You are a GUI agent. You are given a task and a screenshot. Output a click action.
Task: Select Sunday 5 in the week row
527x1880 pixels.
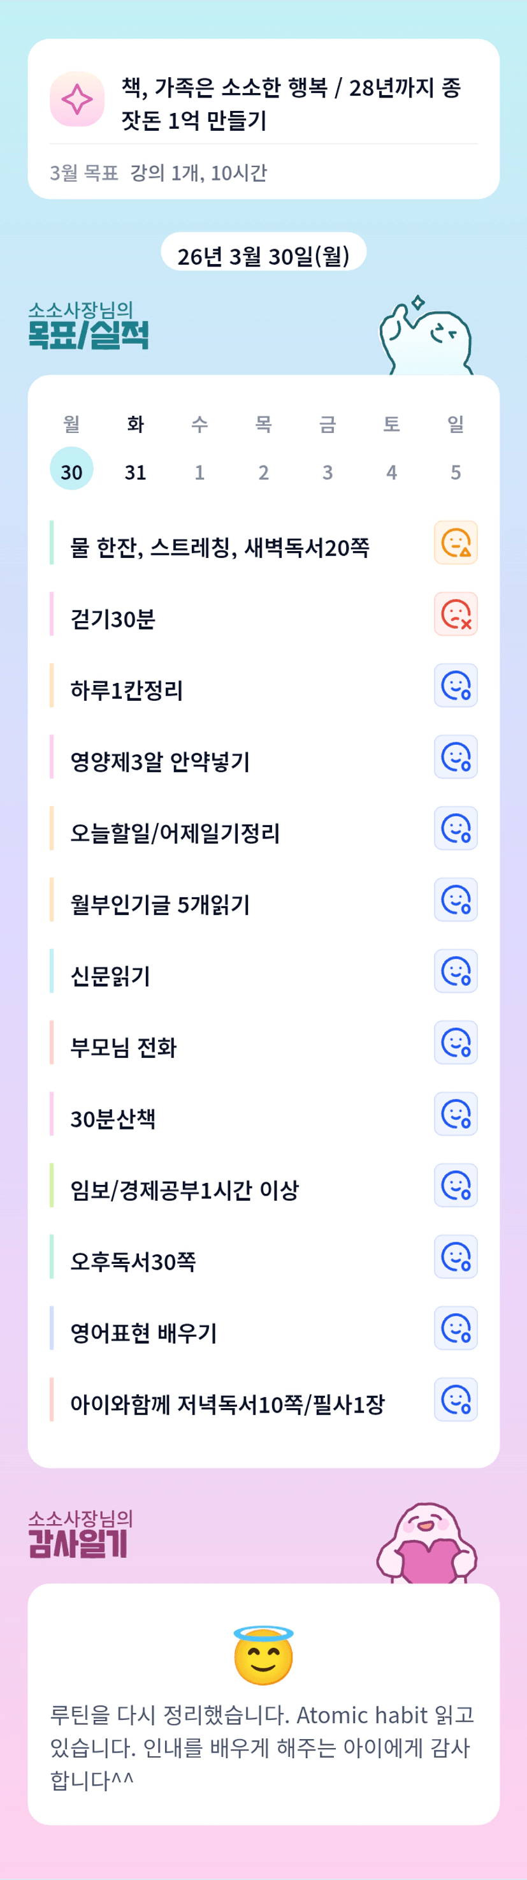(456, 472)
